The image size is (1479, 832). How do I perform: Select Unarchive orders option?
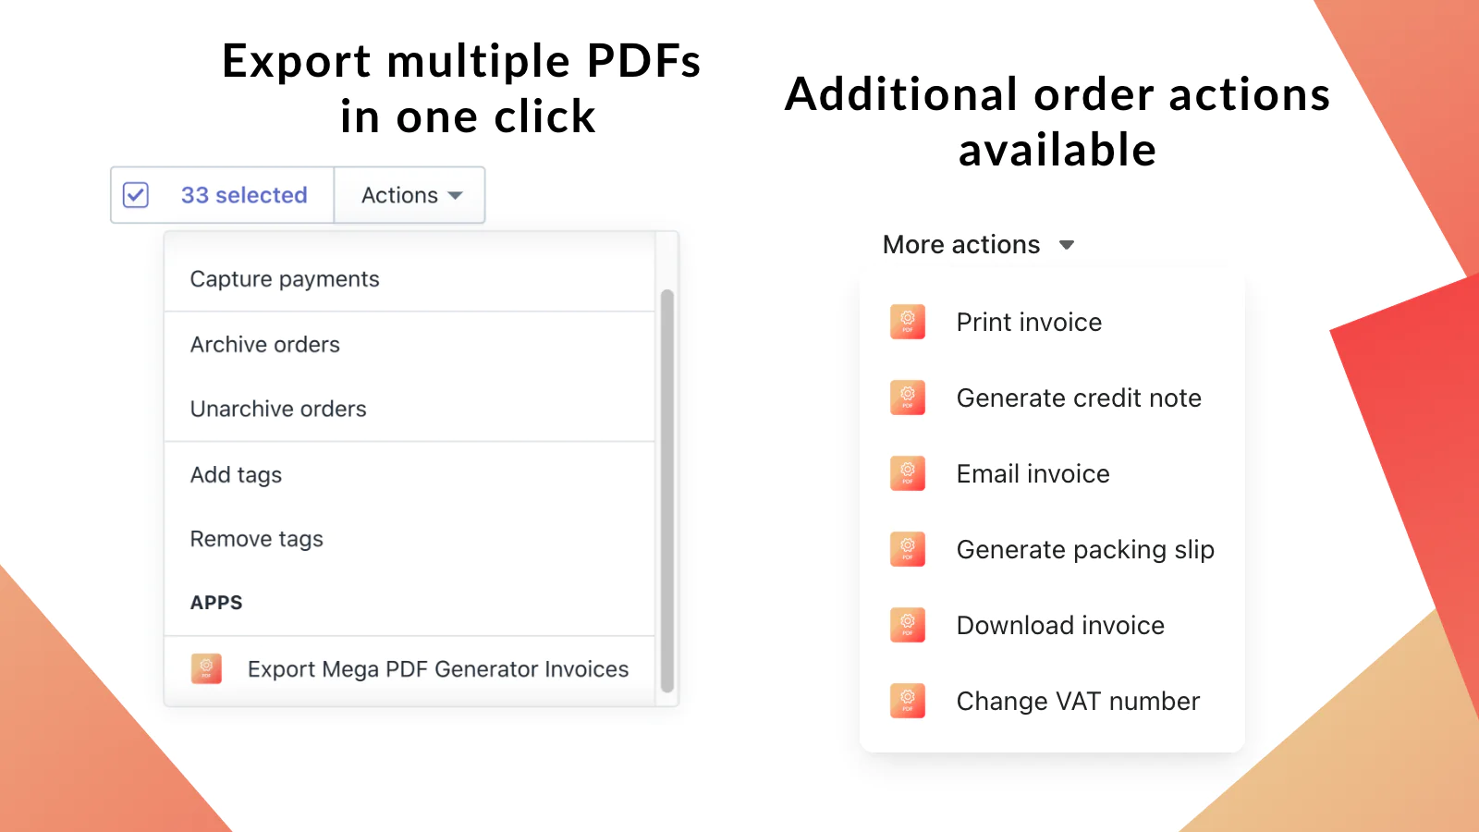tap(278, 410)
